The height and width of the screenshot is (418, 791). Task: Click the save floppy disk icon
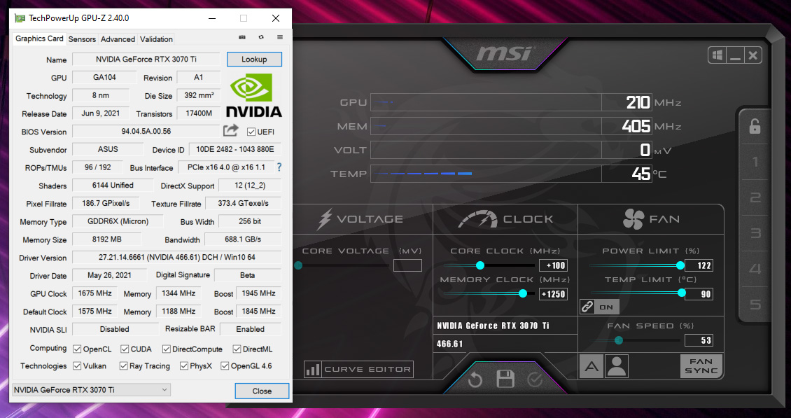pyautogui.click(x=505, y=379)
